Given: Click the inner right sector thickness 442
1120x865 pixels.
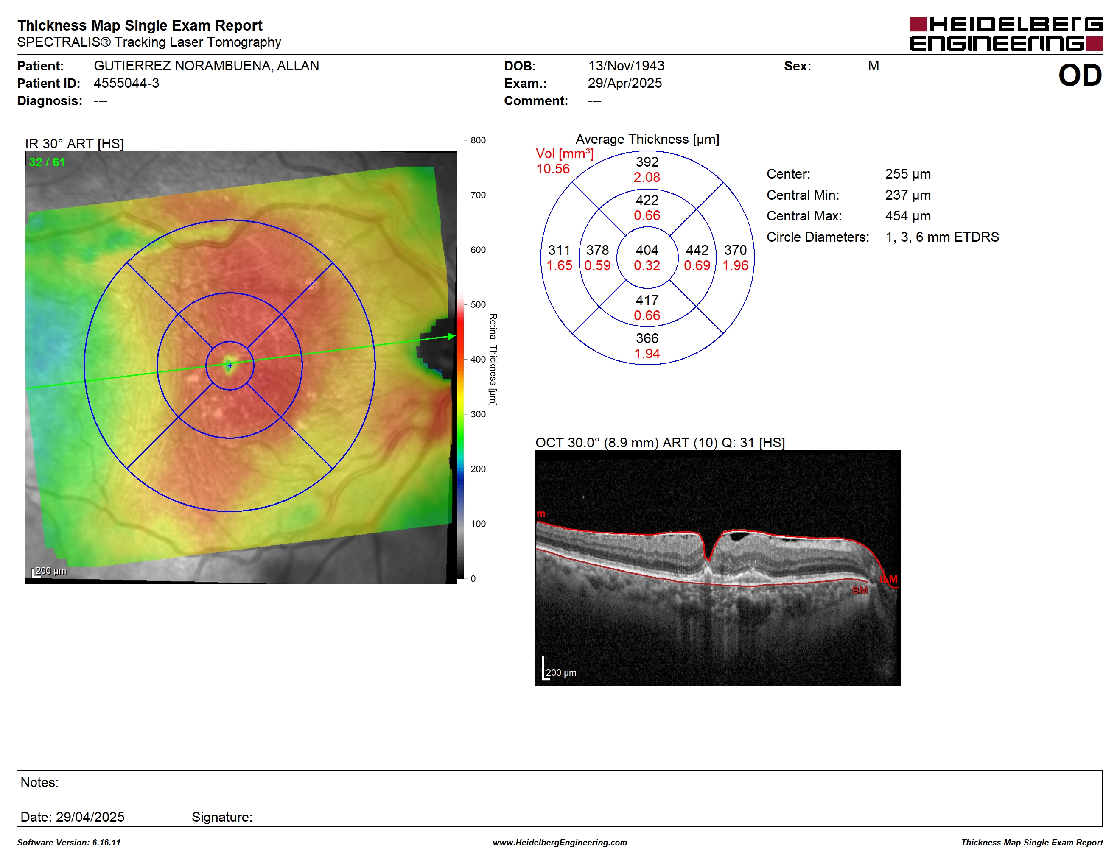Looking at the screenshot, I should coord(697,250).
